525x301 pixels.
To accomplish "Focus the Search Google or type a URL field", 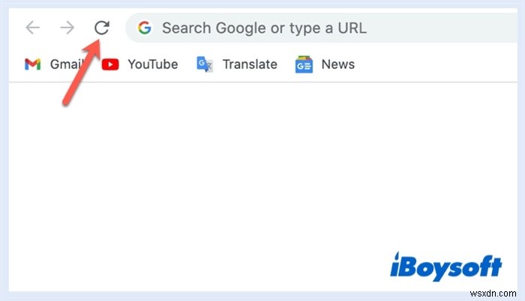I will tap(264, 28).
